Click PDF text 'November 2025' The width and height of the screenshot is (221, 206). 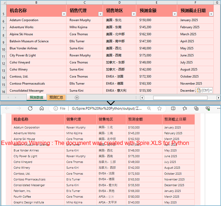(x=174, y=179)
